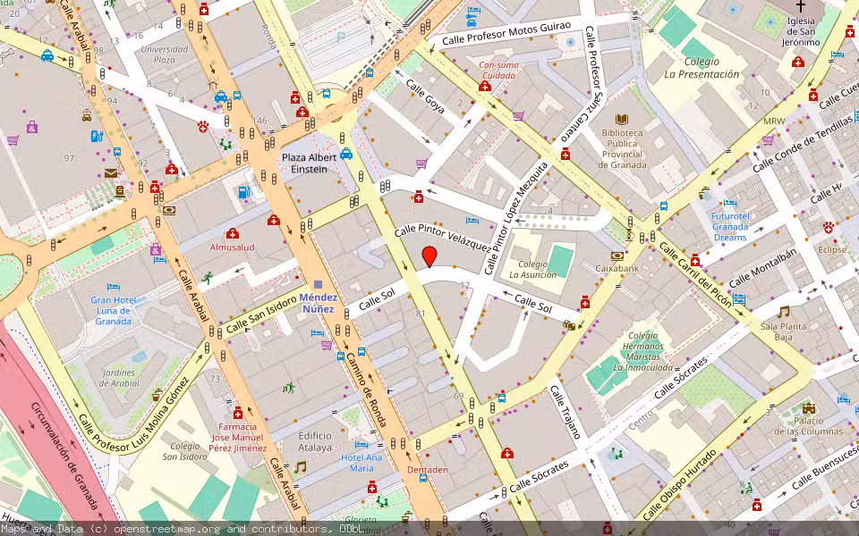Image resolution: width=859 pixels, height=536 pixels.
Task: Select the paw icon next to Eclipse
Action: [827, 227]
